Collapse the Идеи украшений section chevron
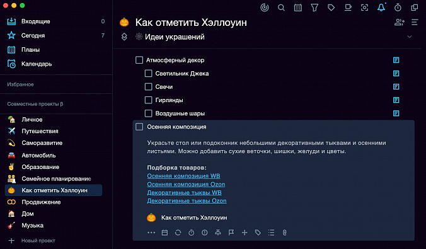426x249 pixels. coord(410,37)
